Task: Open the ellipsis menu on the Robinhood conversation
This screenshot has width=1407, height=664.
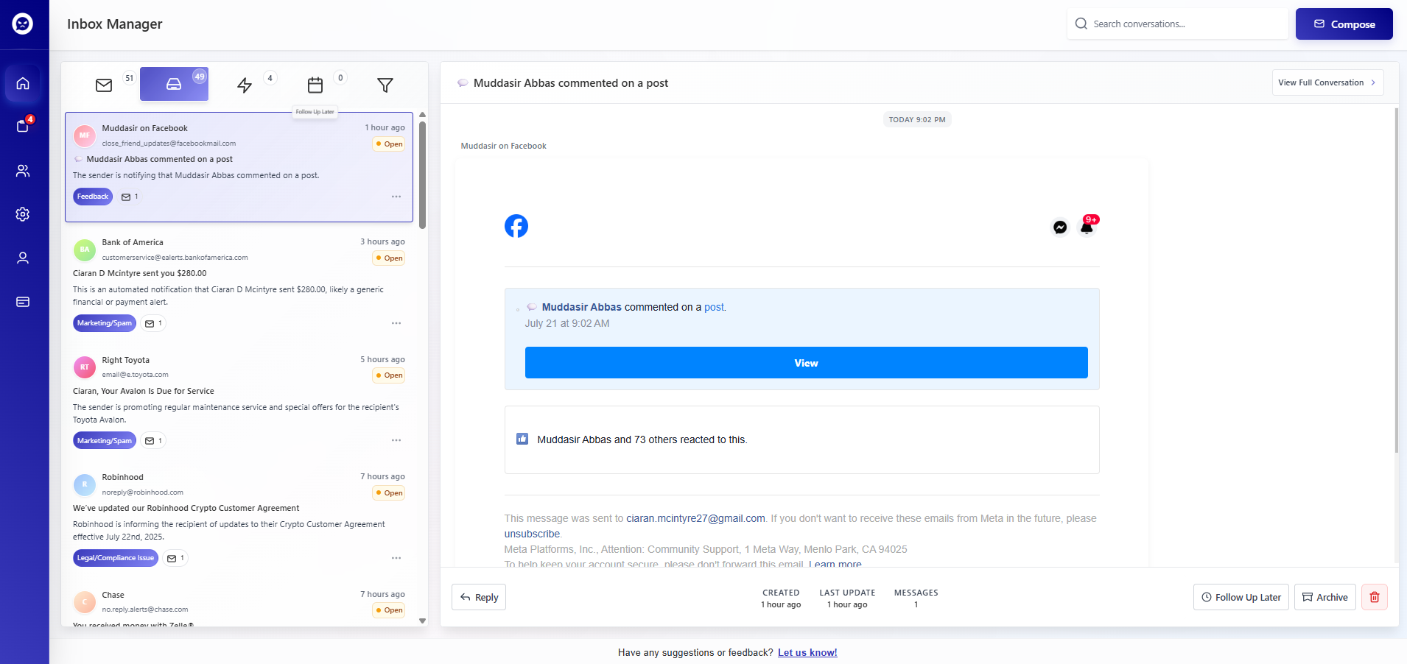Action: [x=396, y=557]
